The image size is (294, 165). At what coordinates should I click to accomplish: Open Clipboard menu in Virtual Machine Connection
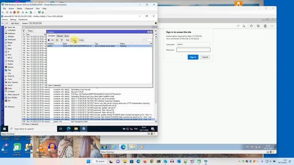click(x=29, y=9)
